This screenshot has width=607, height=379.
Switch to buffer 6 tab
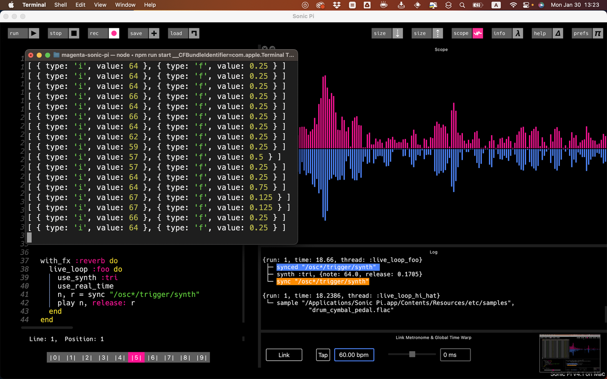pos(152,358)
